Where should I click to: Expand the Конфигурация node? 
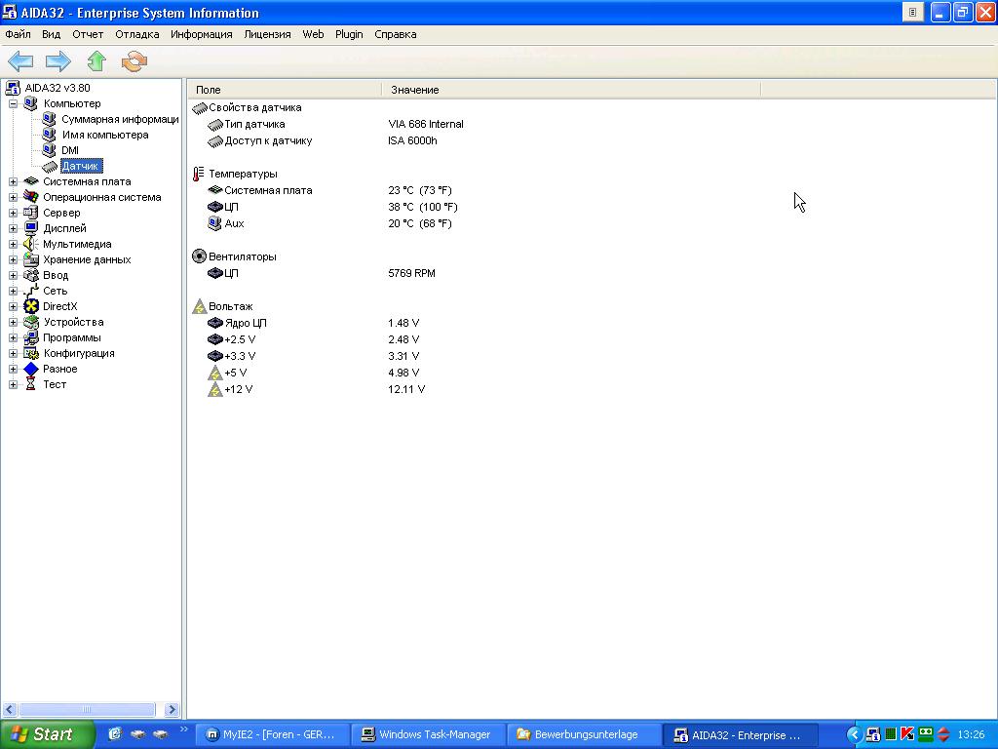click(x=13, y=353)
